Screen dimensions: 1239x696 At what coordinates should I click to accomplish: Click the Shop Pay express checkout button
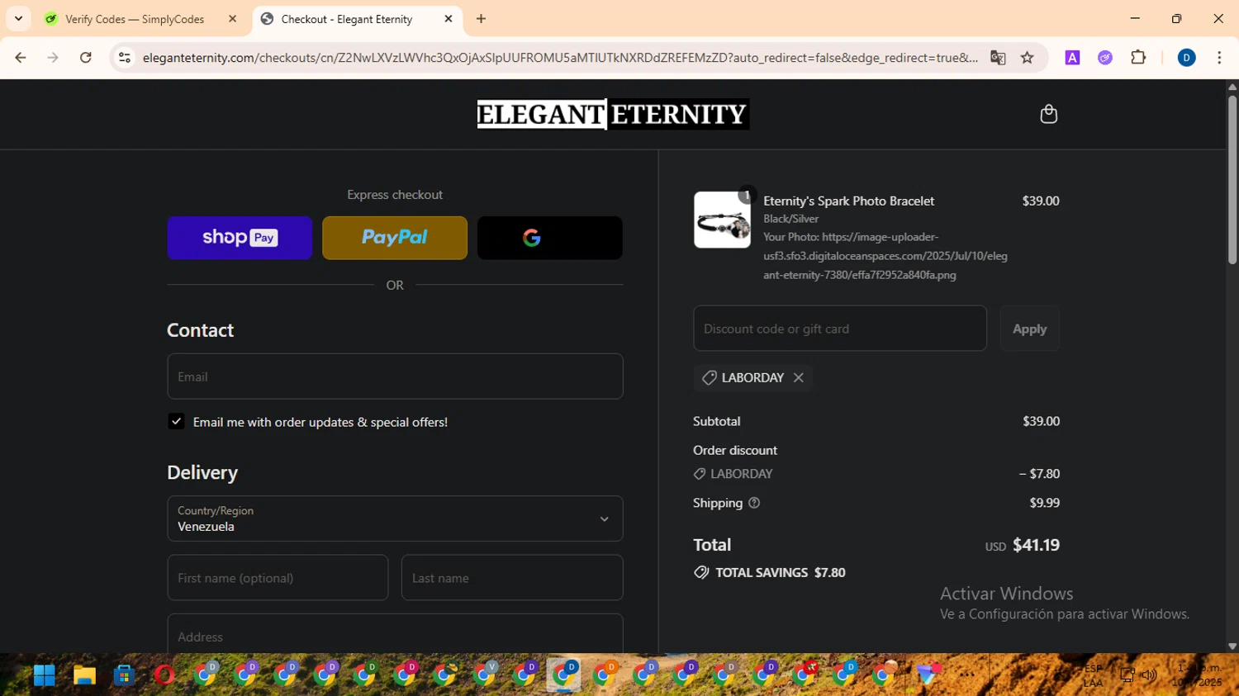pos(240,238)
